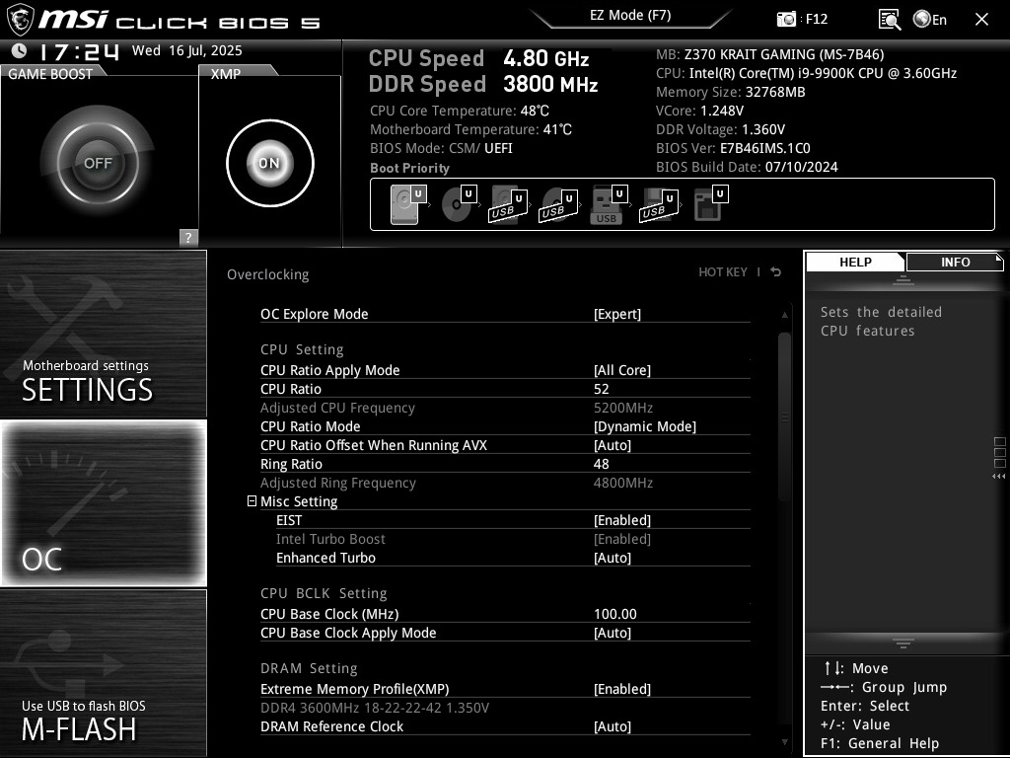The width and height of the screenshot is (1010, 758).
Task: Change CPU Ratio Offset When Running AVX value
Action: (x=613, y=445)
